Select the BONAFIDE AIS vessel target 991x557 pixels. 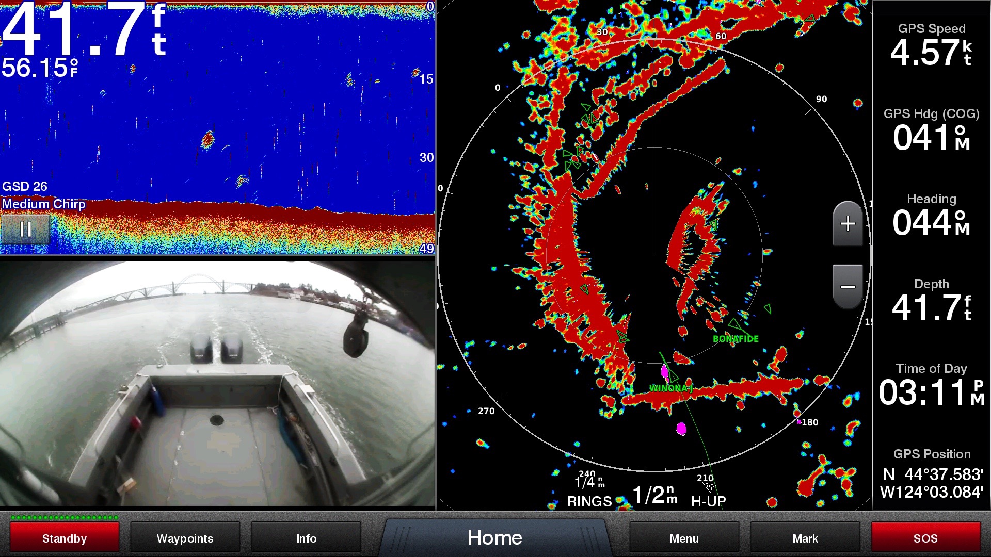[x=735, y=326]
